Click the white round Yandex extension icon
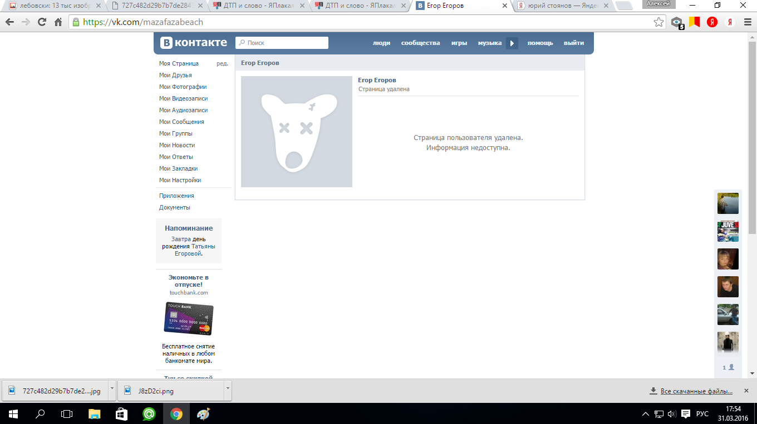Image resolution: width=757 pixels, height=424 pixels. tap(730, 22)
